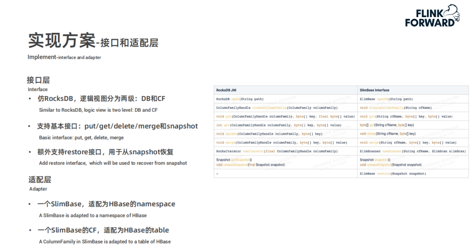Screen dimensions: 473x251
Task: Click the SlimScanner newScanner table cell
Action: 413,151
